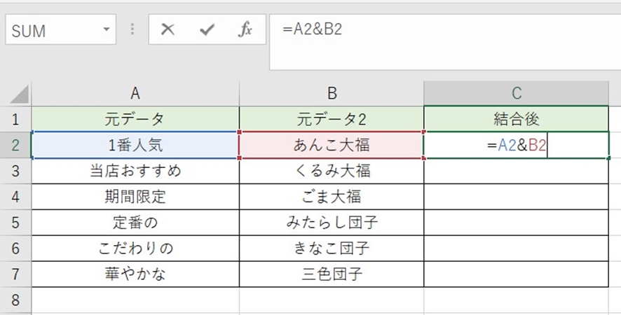This screenshot has height=315, width=621.
Task: Open the Insert Function fx dialog
Action: click(x=245, y=30)
